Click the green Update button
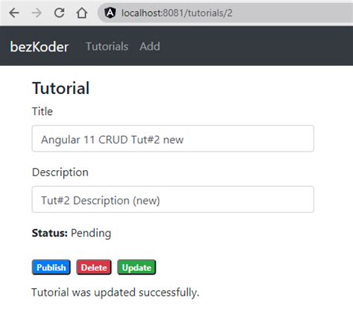353x318 pixels. point(136,267)
